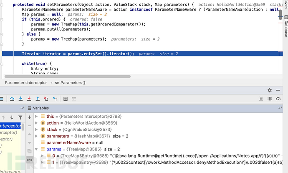This screenshot has height=173, width=288.
Task: Expand the stack OgnlValueStack node
Action: 37,130
